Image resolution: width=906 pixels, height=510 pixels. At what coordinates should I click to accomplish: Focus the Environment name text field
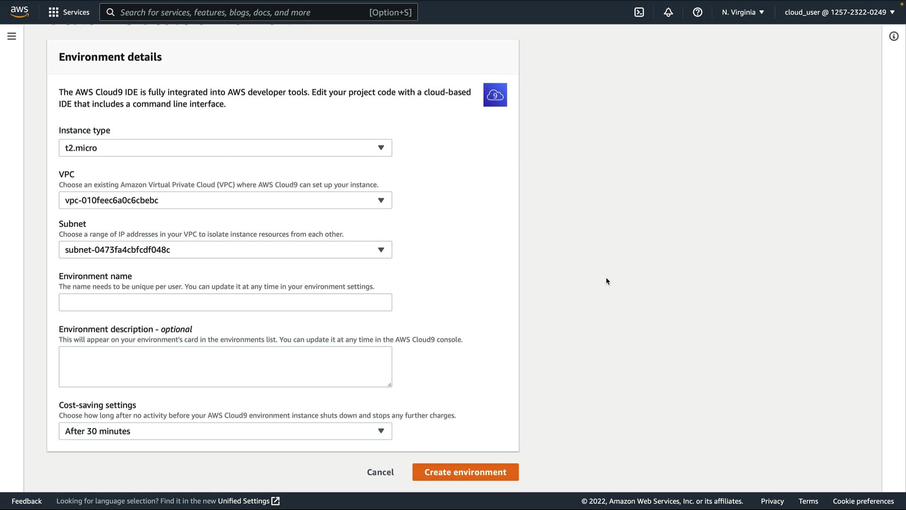pos(225,302)
